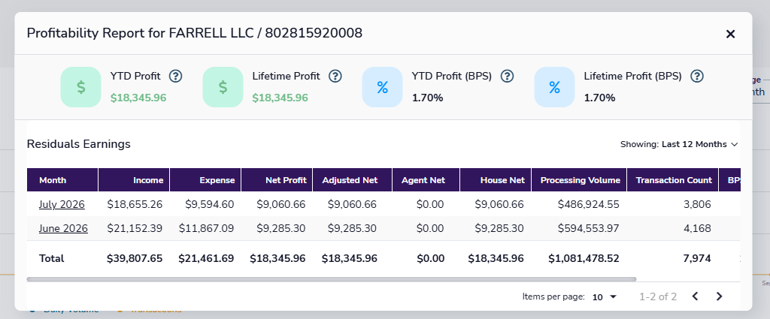Click the blue percent icon for YTD Profit (BPS)
Viewport: 770px width, 319px height.
pyautogui.click(x=382, y=87)
